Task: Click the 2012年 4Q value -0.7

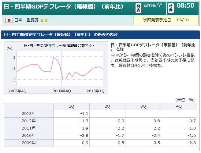Action: (192, 121)
